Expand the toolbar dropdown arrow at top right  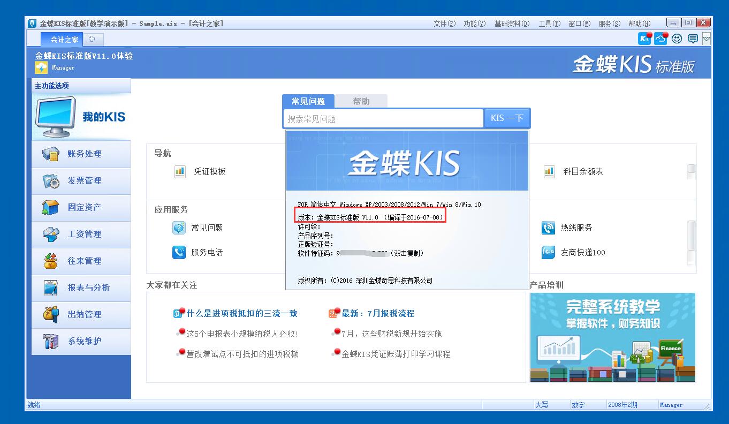(707, 39)
